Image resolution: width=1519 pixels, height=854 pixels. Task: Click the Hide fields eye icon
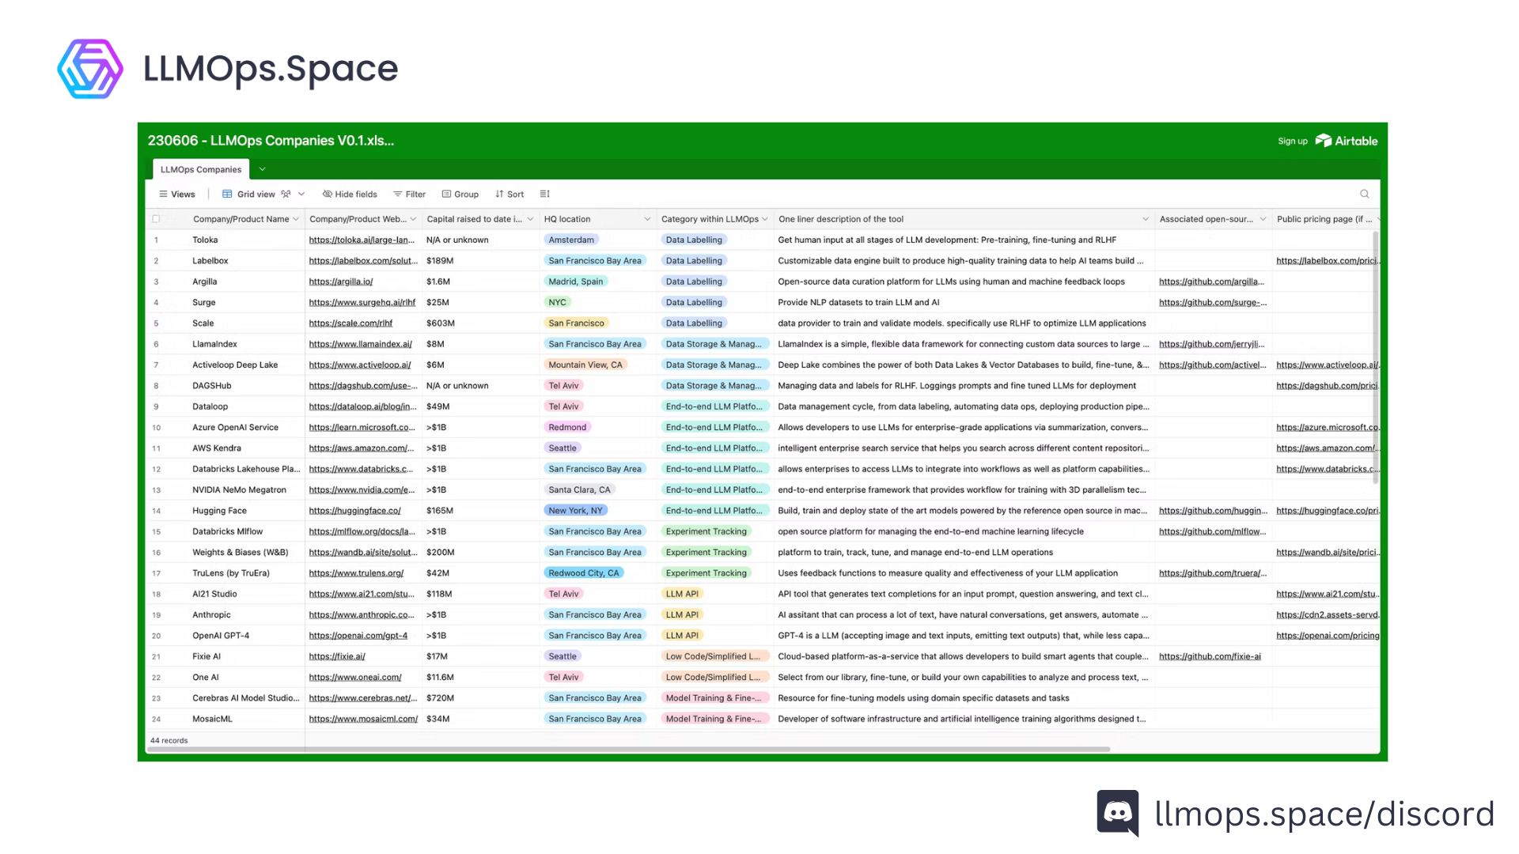(x=327, y=194)
